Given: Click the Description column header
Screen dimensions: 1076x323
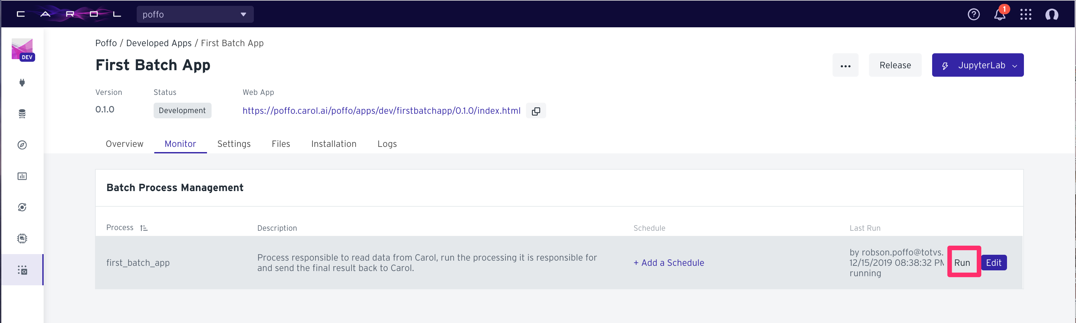Looking at the screenshot, I should pos(277,228).
